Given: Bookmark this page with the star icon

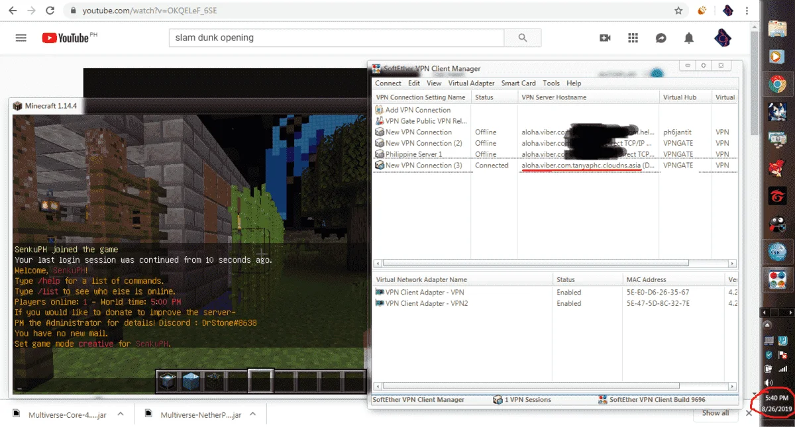Looking at the screenshot, I should (x=678, y=11).
